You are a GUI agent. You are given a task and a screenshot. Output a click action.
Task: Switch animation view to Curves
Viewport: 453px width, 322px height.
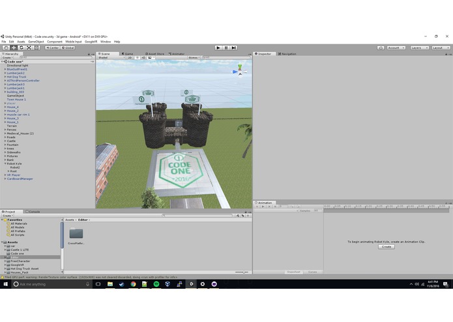[x=312, y=272]
